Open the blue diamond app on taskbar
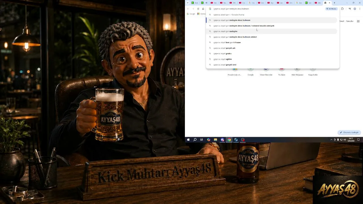This screenshot has height=204, width=363. (236, 140)
